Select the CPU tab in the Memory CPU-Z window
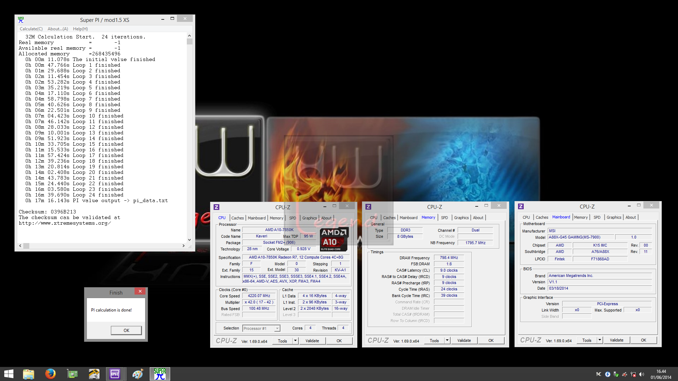The width and height of the screenshot is (678, 381). pyautogui.click(x=374, y=218)
